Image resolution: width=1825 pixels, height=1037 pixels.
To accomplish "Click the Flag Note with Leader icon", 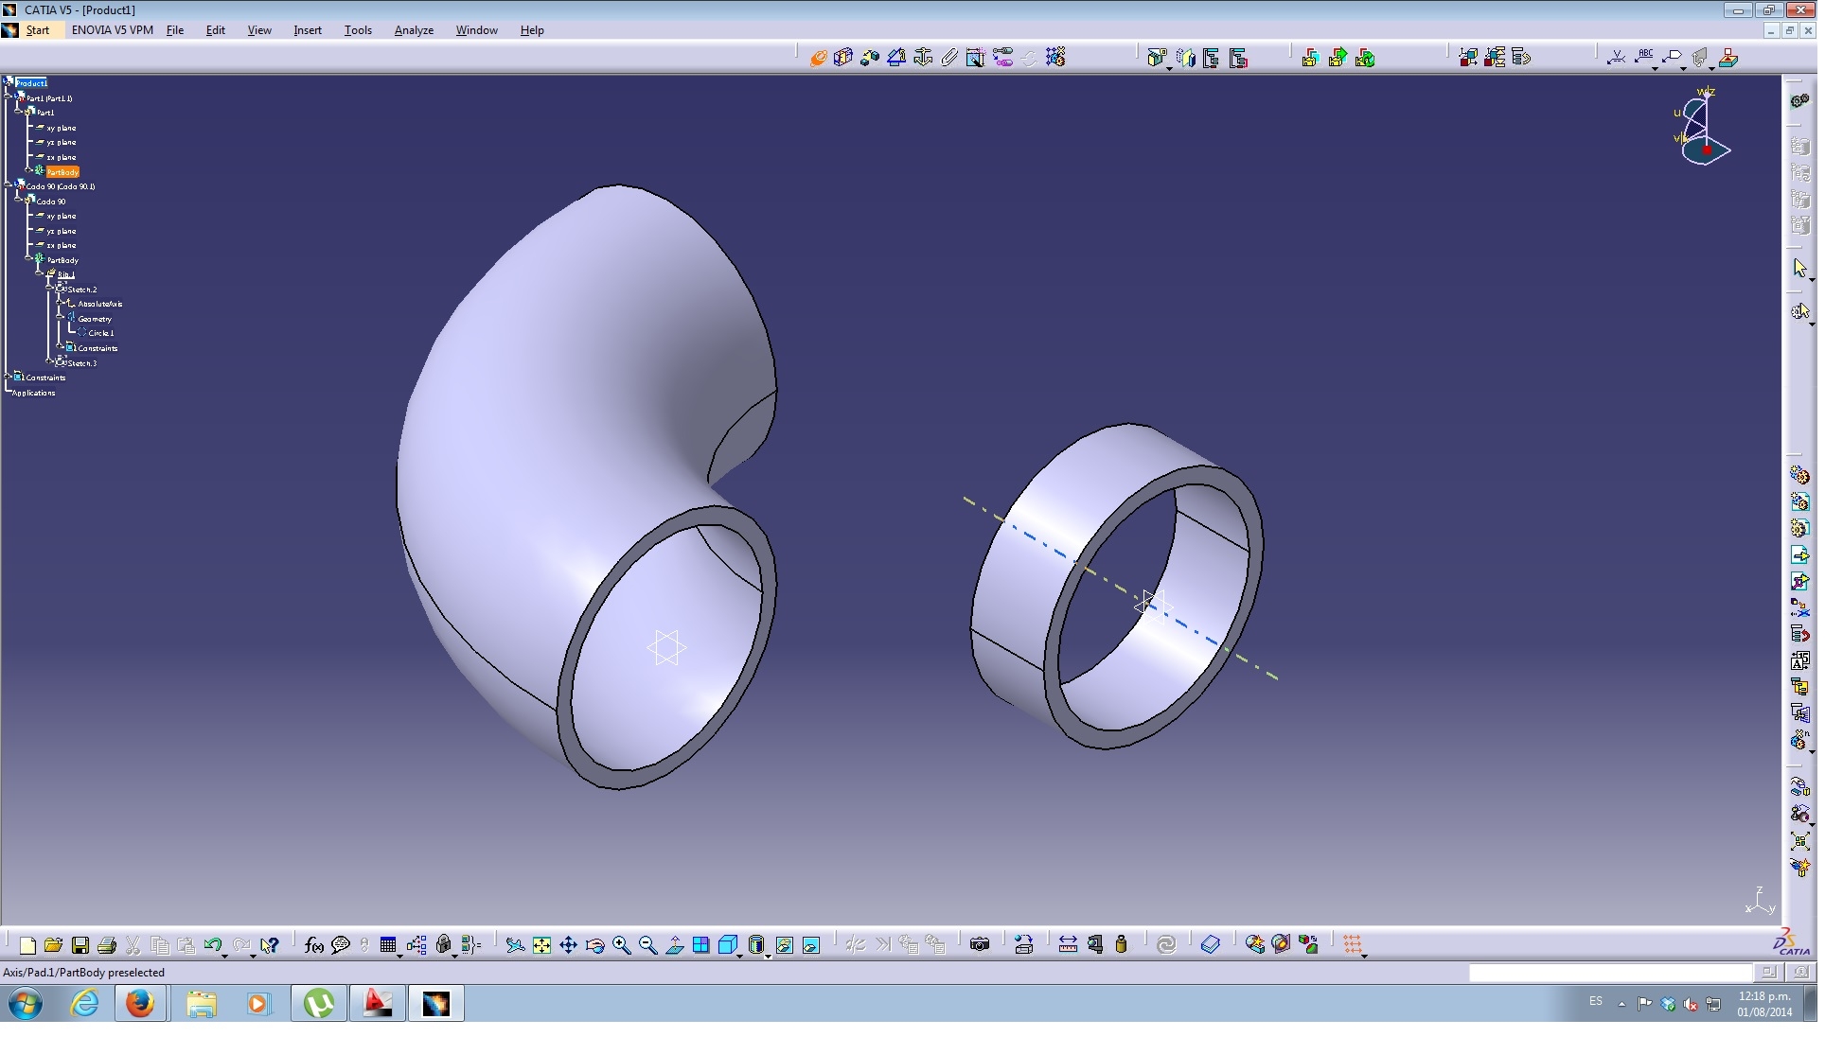I will [x=1673, y=59].
